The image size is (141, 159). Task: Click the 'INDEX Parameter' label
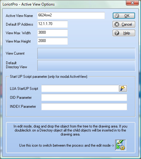(x=23, y=107)
